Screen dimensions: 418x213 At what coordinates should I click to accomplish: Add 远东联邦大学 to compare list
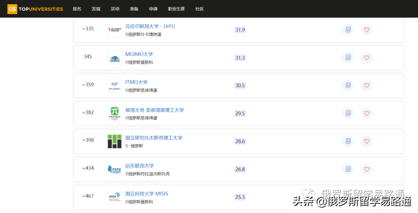(348, 169)
